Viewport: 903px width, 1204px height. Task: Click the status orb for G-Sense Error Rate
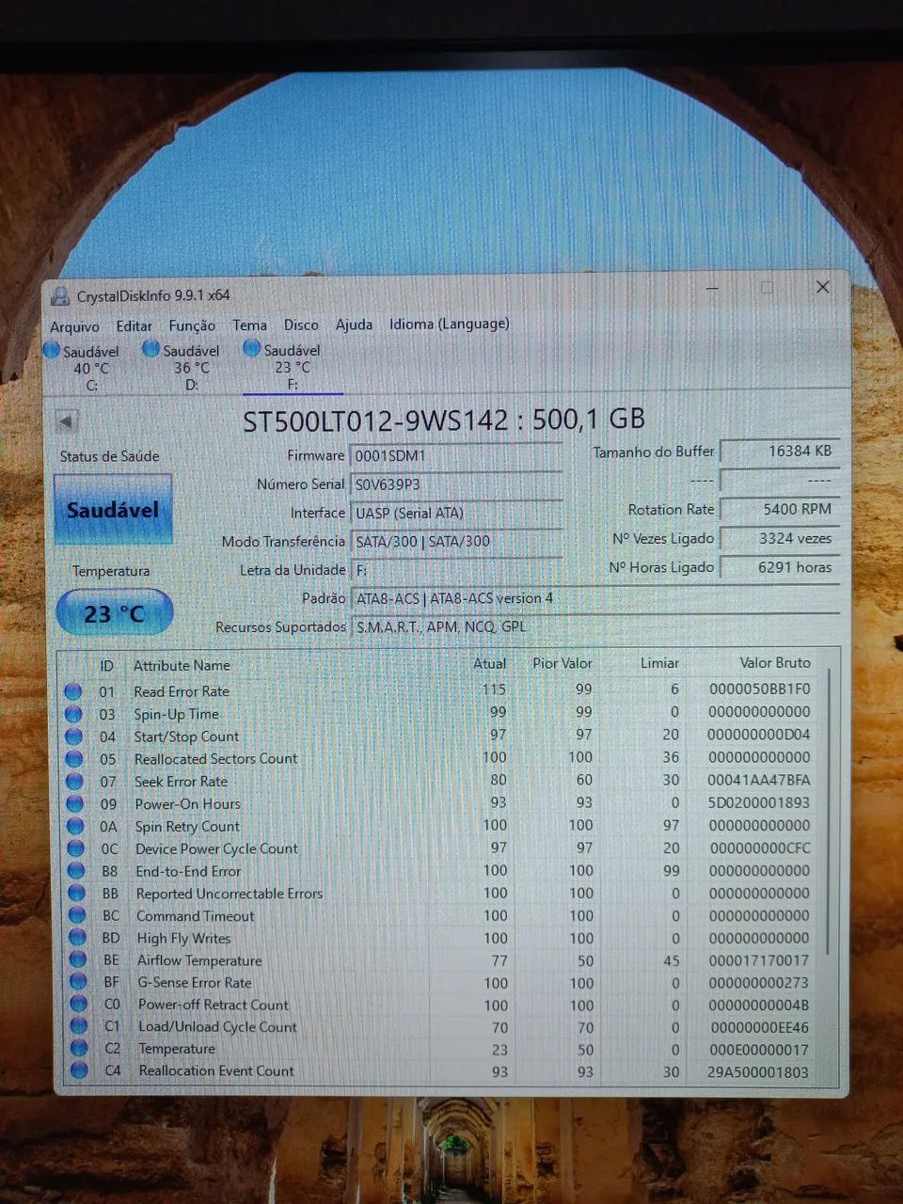(x=79, y=982)
